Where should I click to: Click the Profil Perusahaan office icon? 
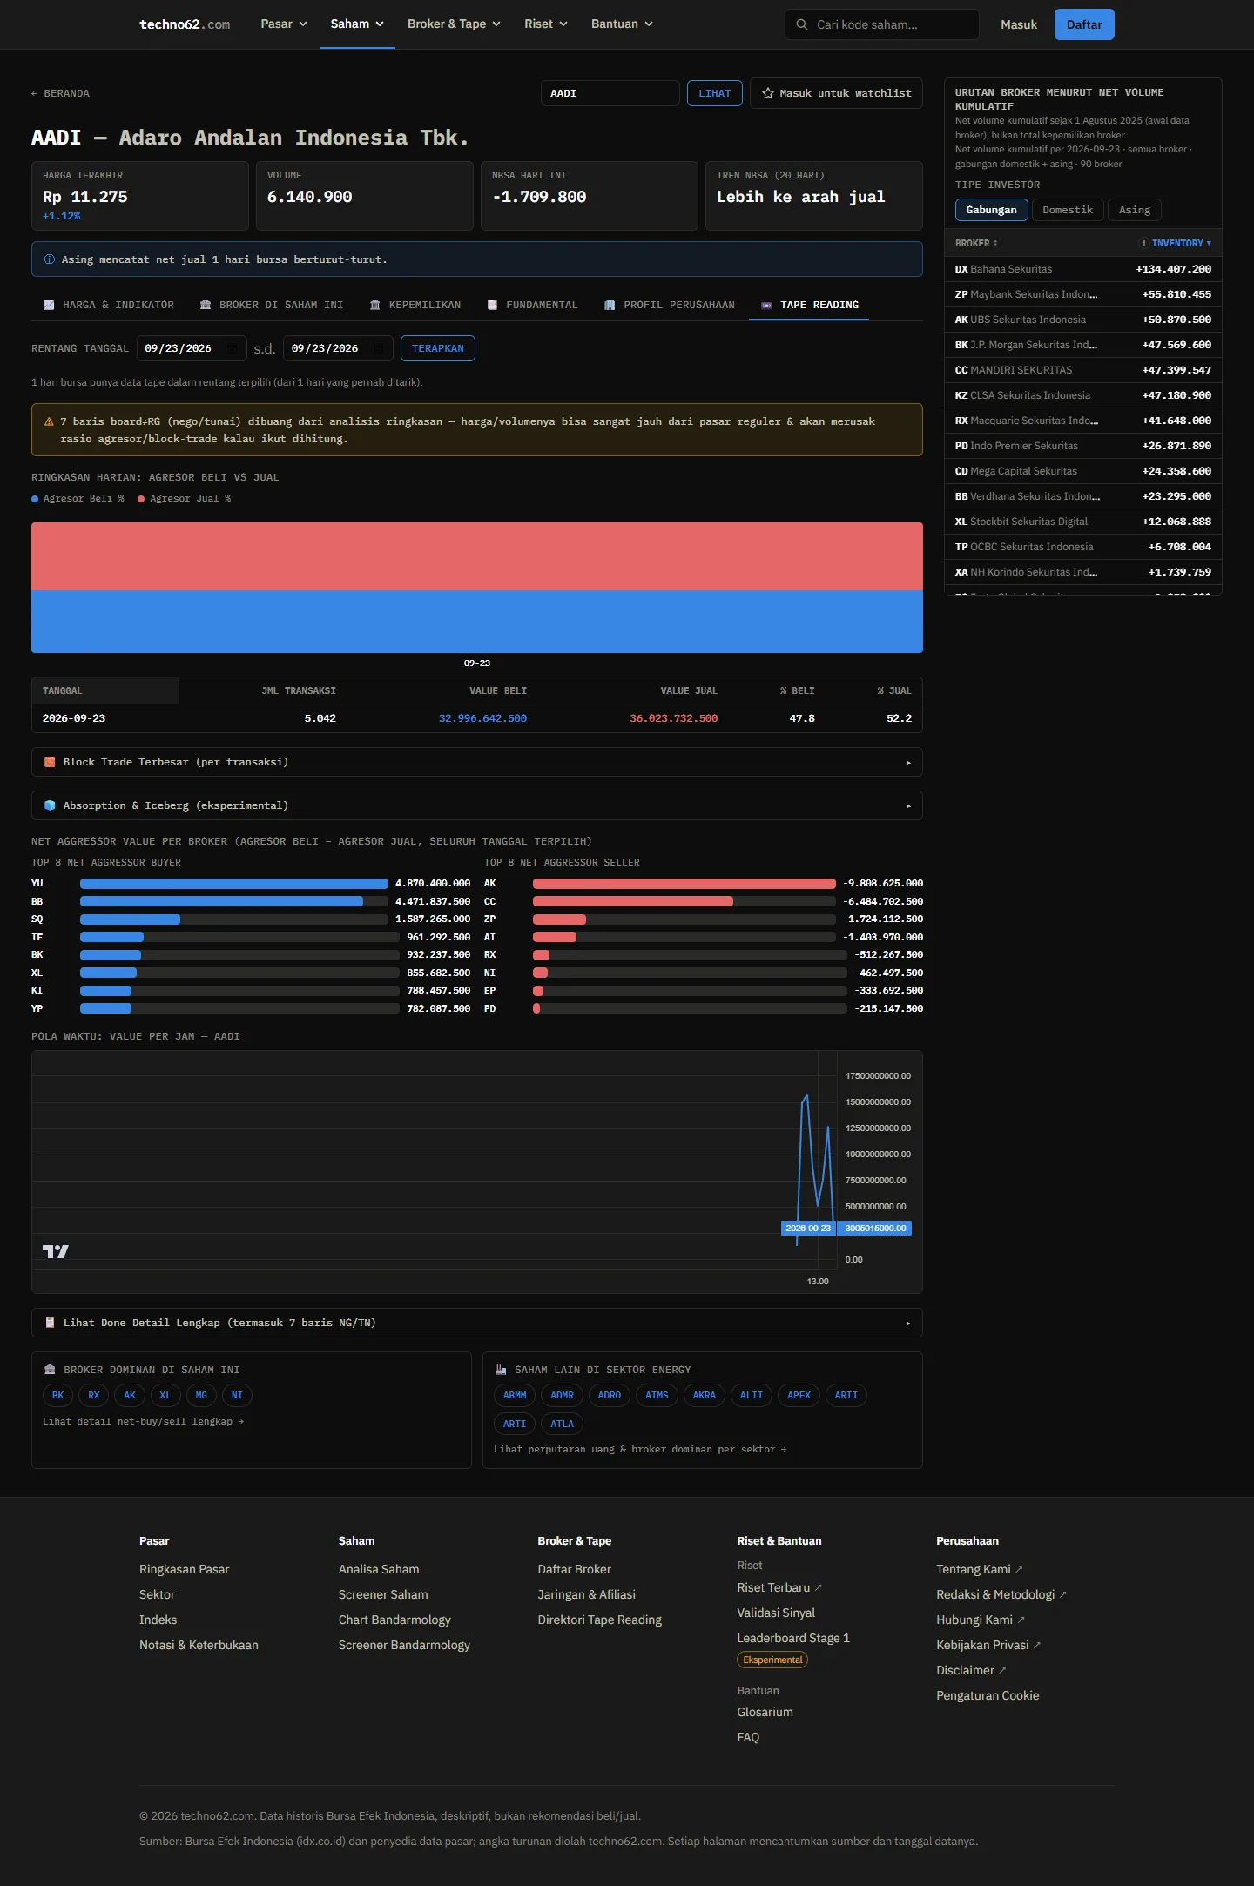610,305
